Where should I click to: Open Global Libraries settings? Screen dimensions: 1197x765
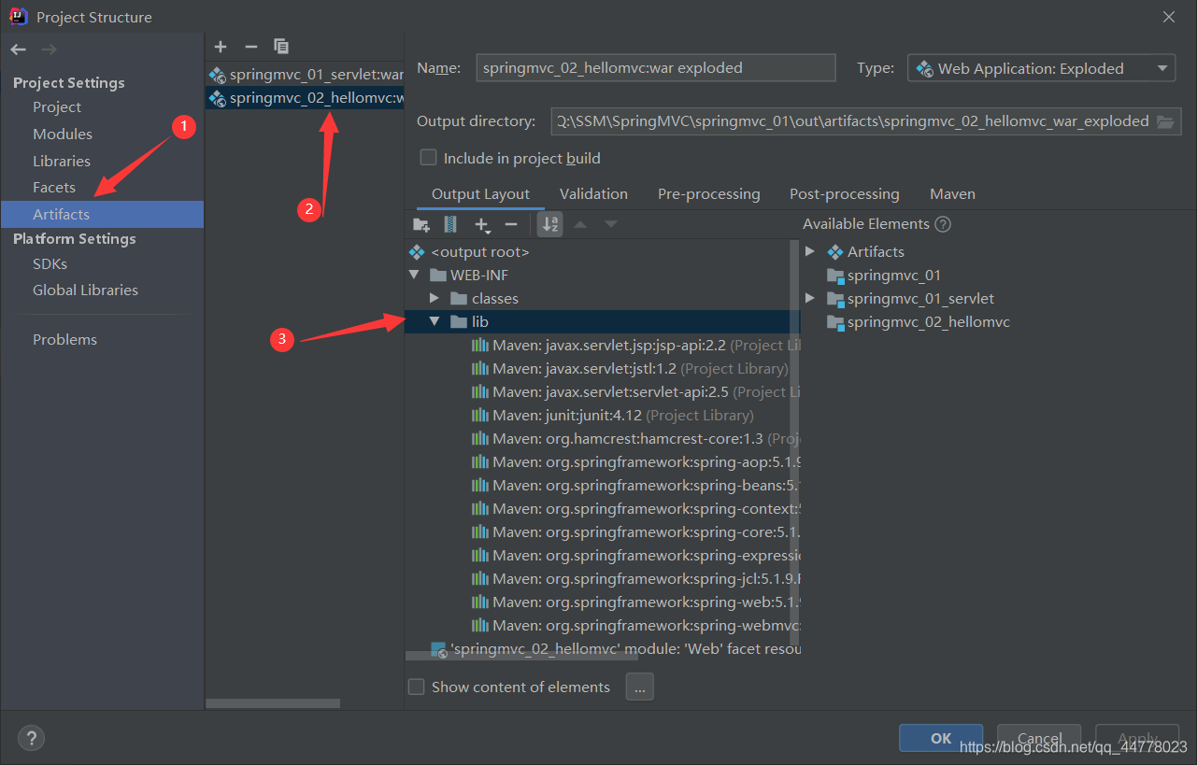pos(85,290)
